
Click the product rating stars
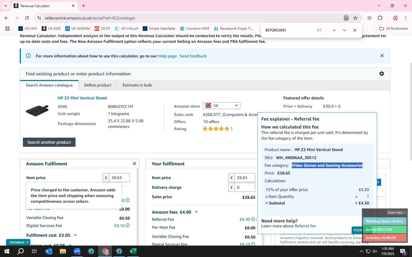[216, 129]
